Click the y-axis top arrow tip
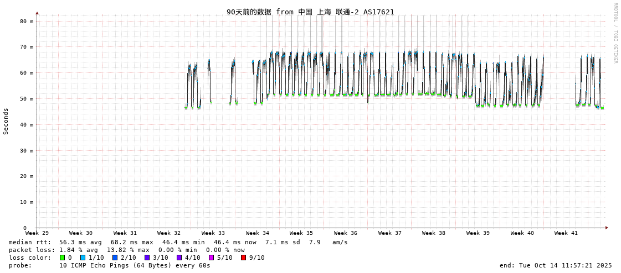 (x=37, y=13)
